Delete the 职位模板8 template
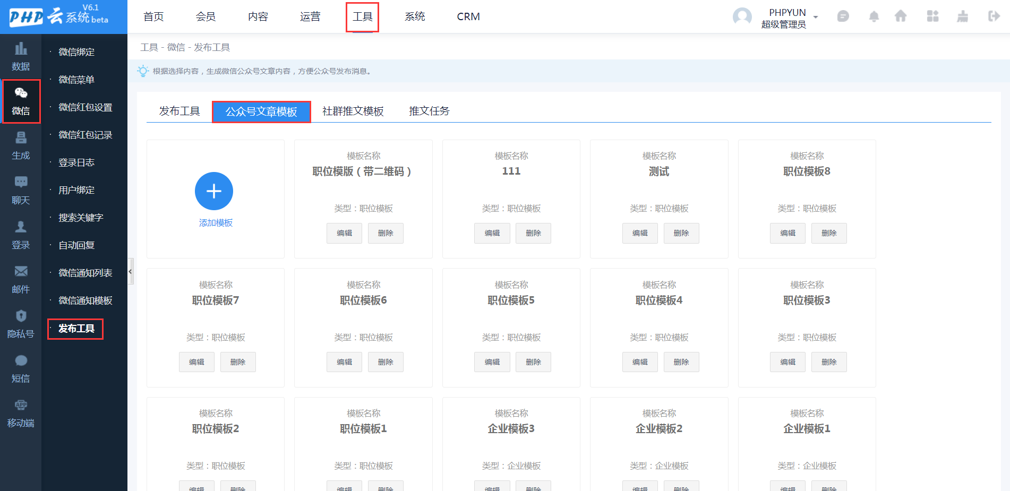Image resolution: width=1010 pixels, height=491 pixels. click(x=829, y=233)
